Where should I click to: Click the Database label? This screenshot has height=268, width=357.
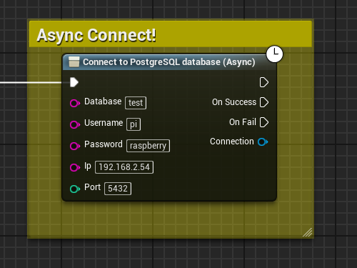[x=103, y=101]
